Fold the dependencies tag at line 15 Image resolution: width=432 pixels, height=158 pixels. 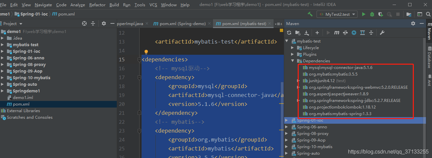pos(140,60)
